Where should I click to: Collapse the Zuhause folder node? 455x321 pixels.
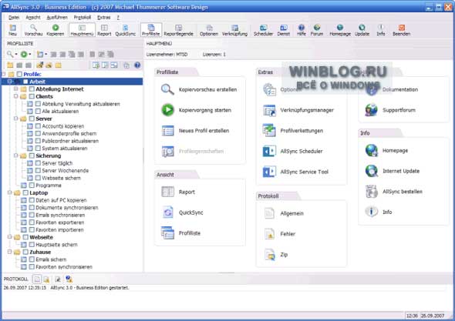click(10, 252)
